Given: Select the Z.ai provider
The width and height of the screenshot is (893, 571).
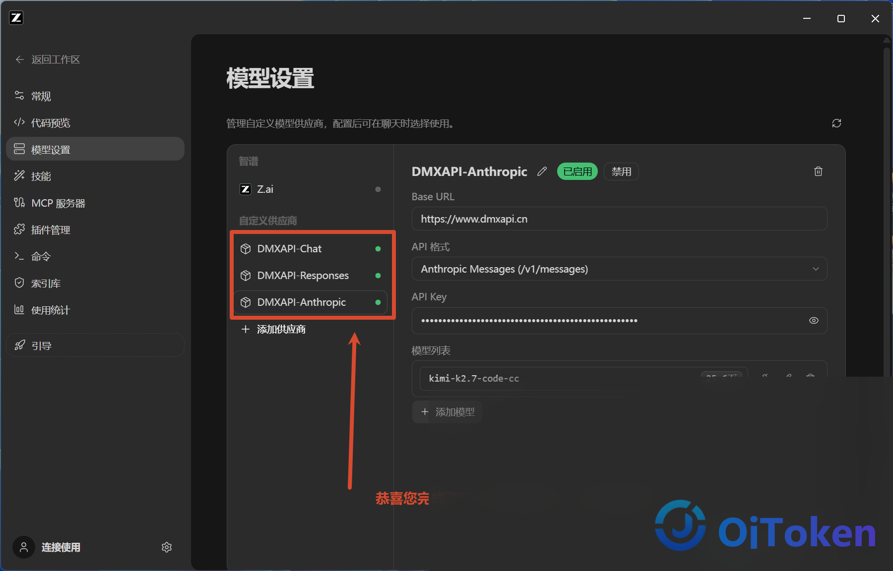Looking at the screenshot, I should pyautogui.click(x=311, y=189).
